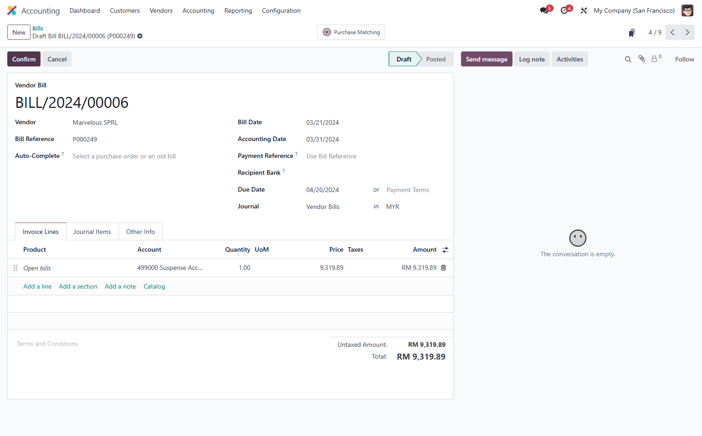Open the Reporting menu
702x436 pixels.
tap(238, 10)
